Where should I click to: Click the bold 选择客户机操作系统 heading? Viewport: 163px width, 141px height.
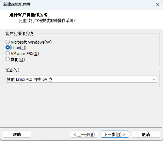[28, 15]
